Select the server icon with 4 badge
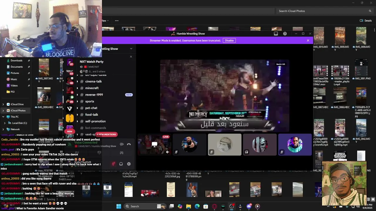This screenshot has height=211, width=376. coord(70,90)
